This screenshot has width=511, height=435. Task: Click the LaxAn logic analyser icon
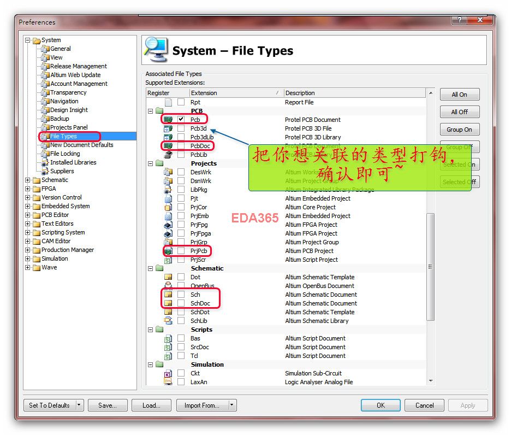pyautogui.click(x=168, y=382)
